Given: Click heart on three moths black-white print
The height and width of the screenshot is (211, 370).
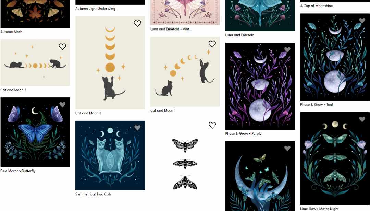Looking at the screenshot, I should [x=212, y=125].
